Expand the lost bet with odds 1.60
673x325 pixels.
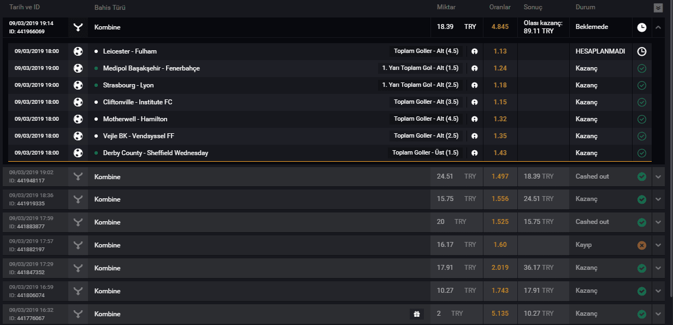658,245
